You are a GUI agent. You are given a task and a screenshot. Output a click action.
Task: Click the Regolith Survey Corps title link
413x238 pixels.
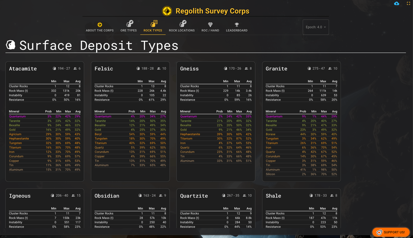point(212,11)
